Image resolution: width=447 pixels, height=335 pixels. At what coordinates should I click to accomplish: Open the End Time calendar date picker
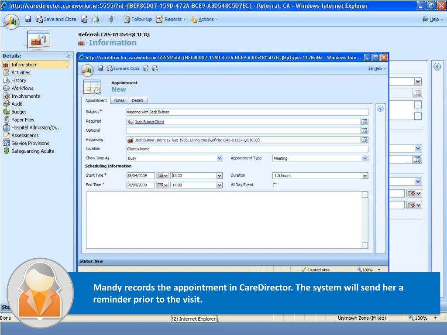point(162,185)
